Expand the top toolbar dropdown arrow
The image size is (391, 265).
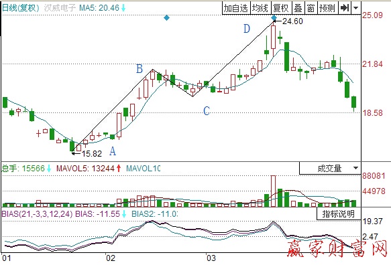[356, 8]
